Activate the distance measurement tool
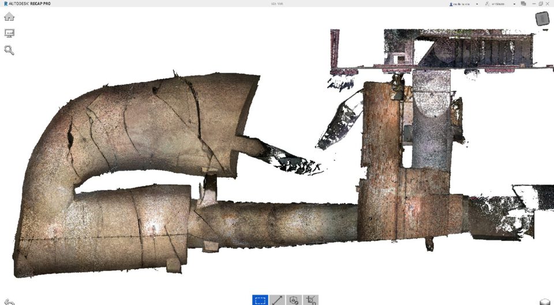Screen dimensions: 554x305 click(x=277, y=300)
